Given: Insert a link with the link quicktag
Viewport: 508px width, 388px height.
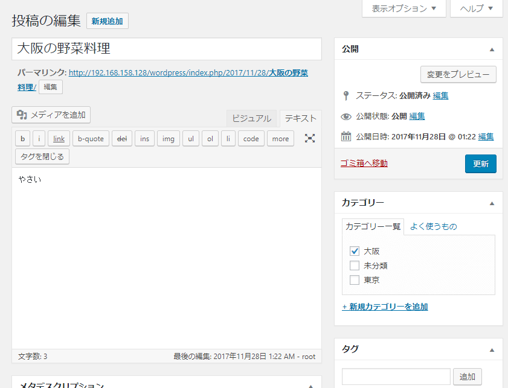Looking at the screenshot, I should (x=59, y=139).
